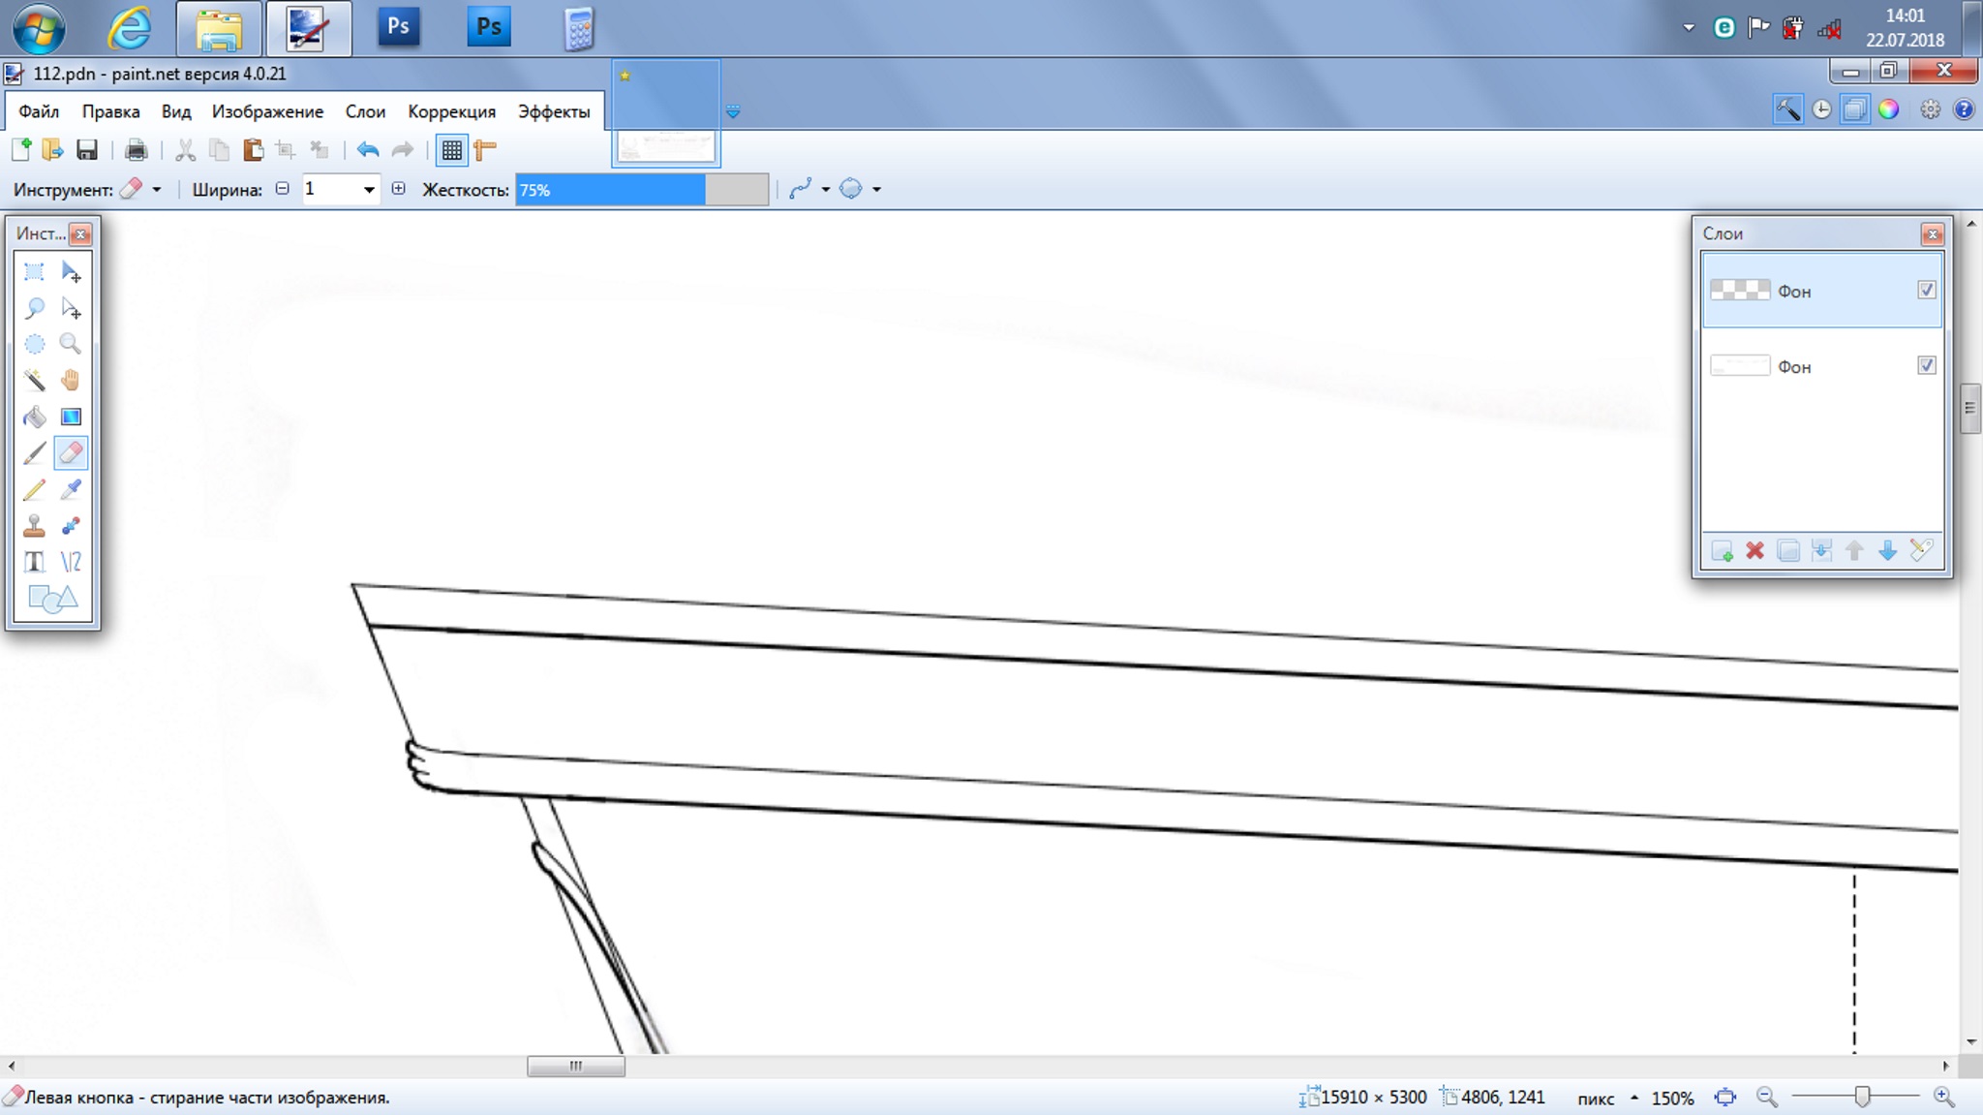Open the Правка menu
This screenshot has height=1115, width=1983.
110,111
